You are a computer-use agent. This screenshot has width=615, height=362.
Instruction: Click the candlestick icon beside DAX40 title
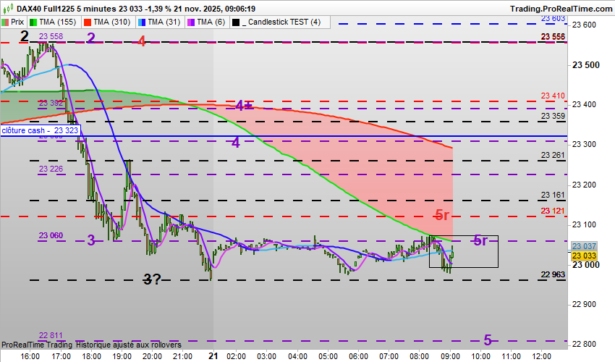pyautogui.click(x=8, y=8)
